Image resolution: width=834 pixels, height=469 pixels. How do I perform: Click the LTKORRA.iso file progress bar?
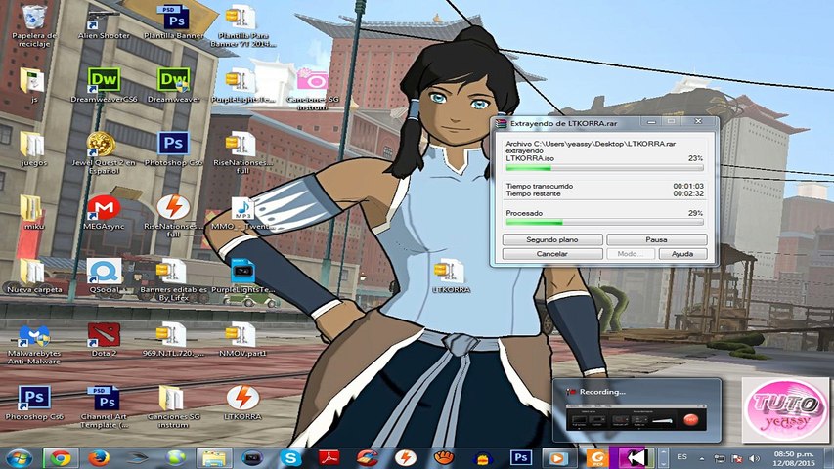coord(604,168)
